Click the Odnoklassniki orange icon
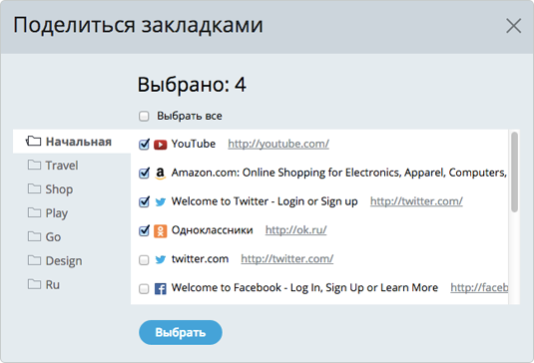534x363 pixels. [x=160, y=231]
